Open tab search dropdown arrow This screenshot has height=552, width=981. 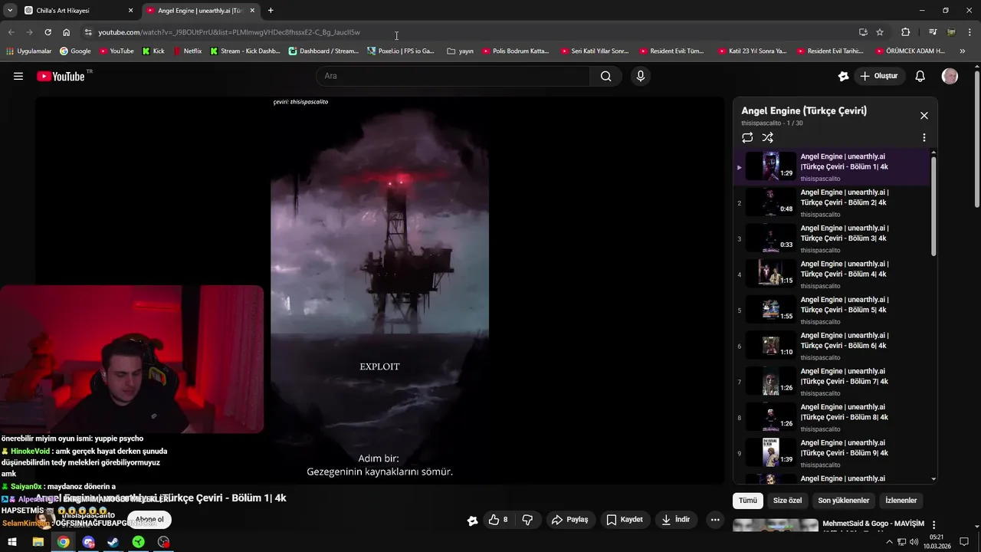coord(9,11)
